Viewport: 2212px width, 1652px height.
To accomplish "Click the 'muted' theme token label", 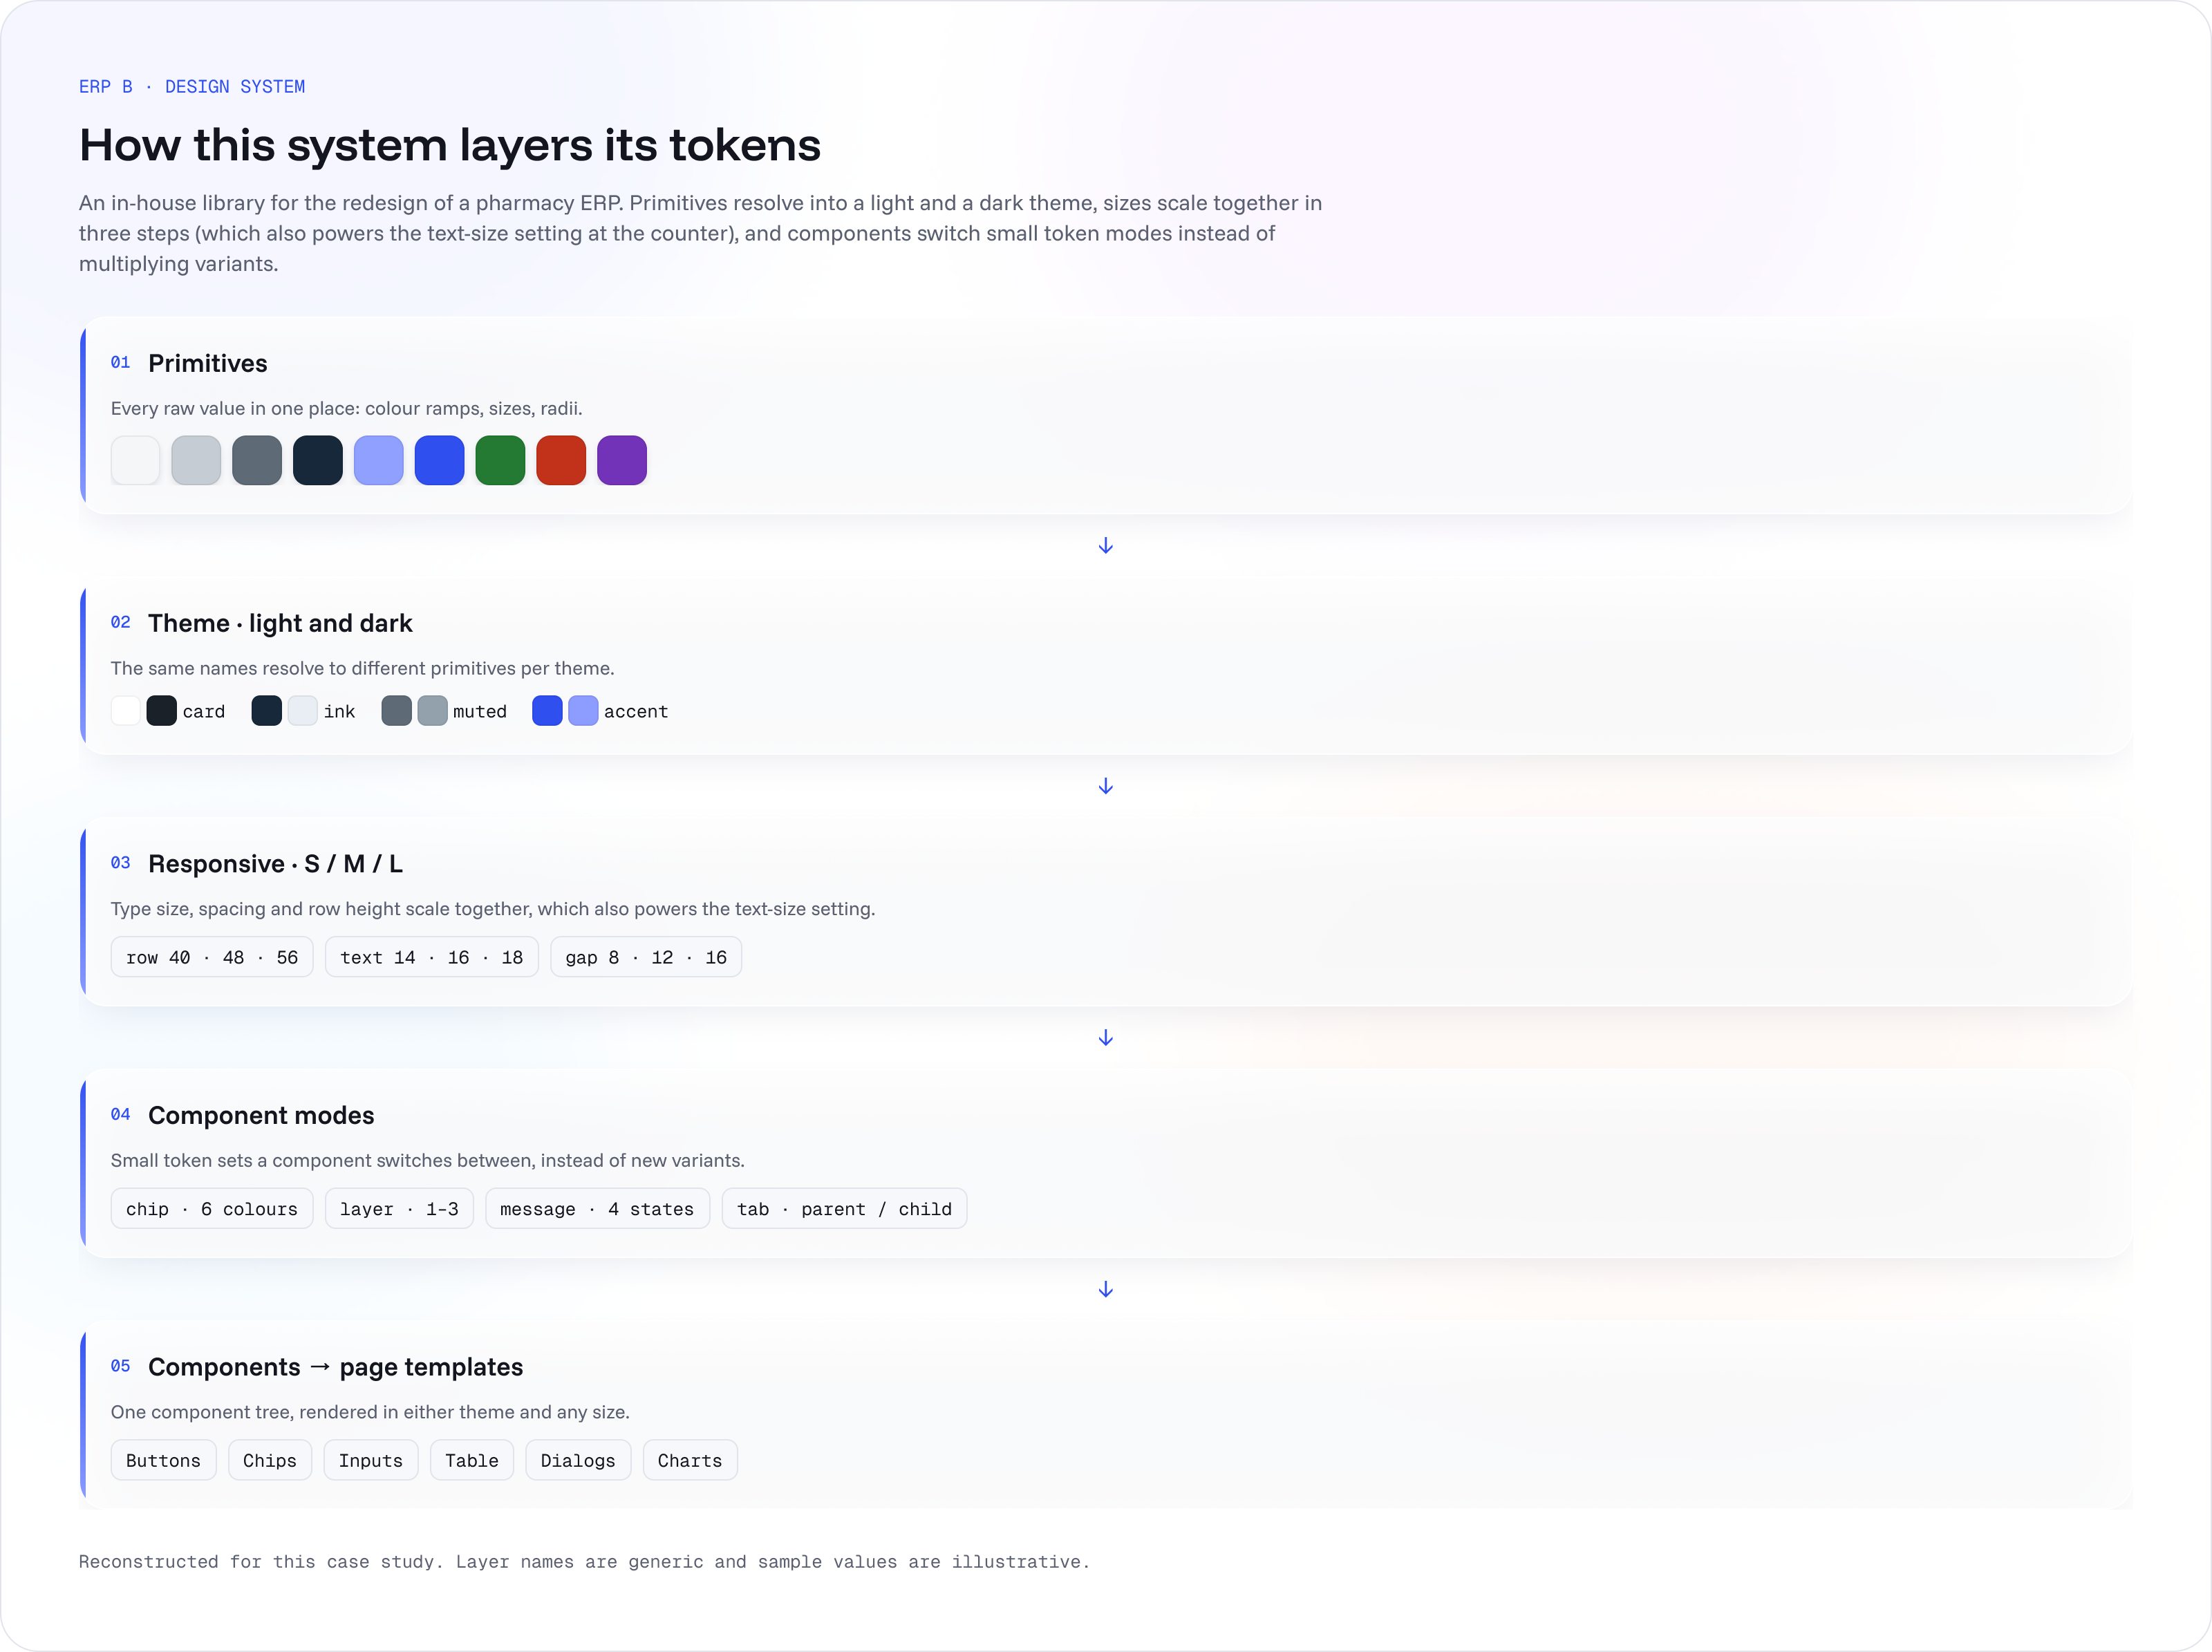I will [480, 711].
